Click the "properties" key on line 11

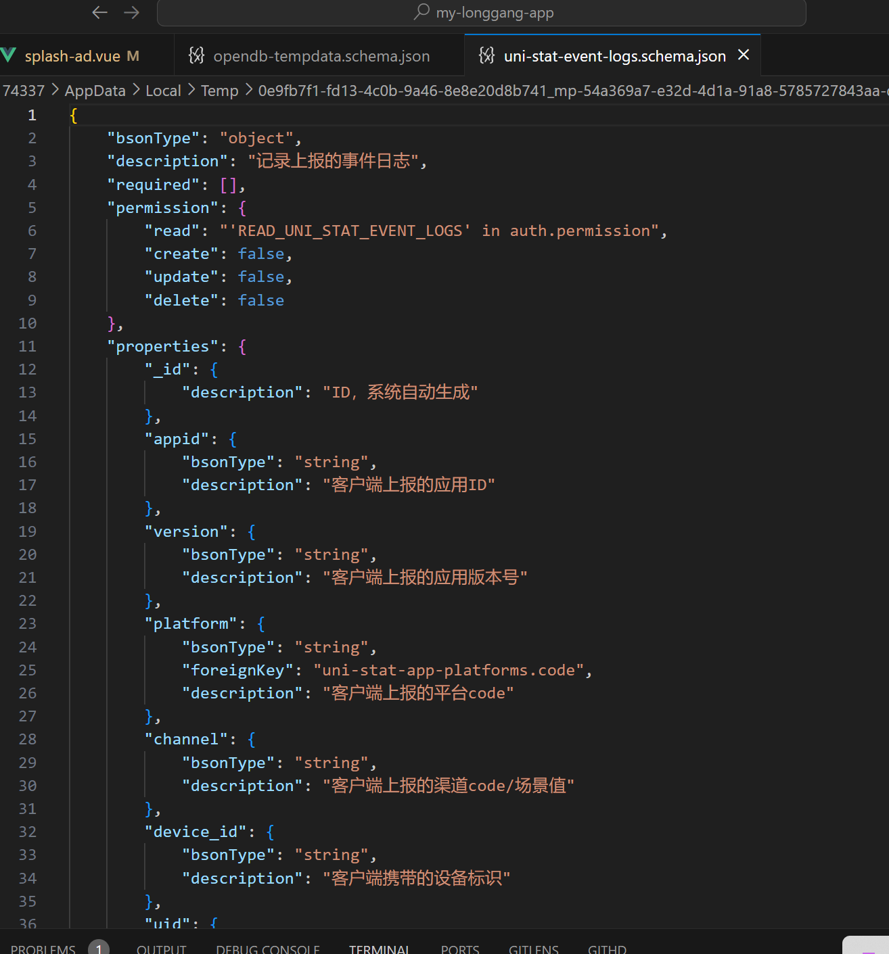click(163, 346)
